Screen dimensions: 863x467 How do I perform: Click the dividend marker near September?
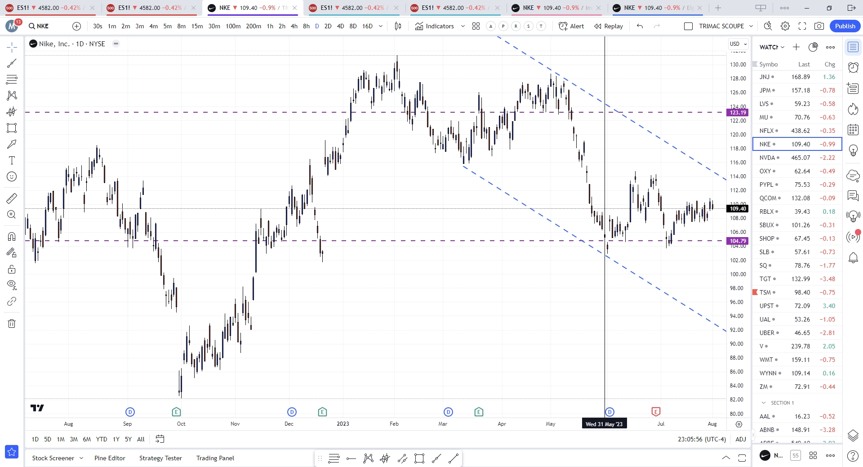130,412
